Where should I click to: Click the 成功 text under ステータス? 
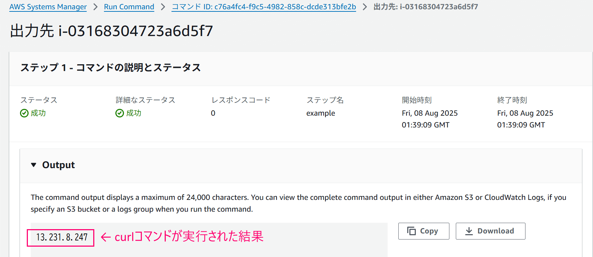[x=38, y=113]
